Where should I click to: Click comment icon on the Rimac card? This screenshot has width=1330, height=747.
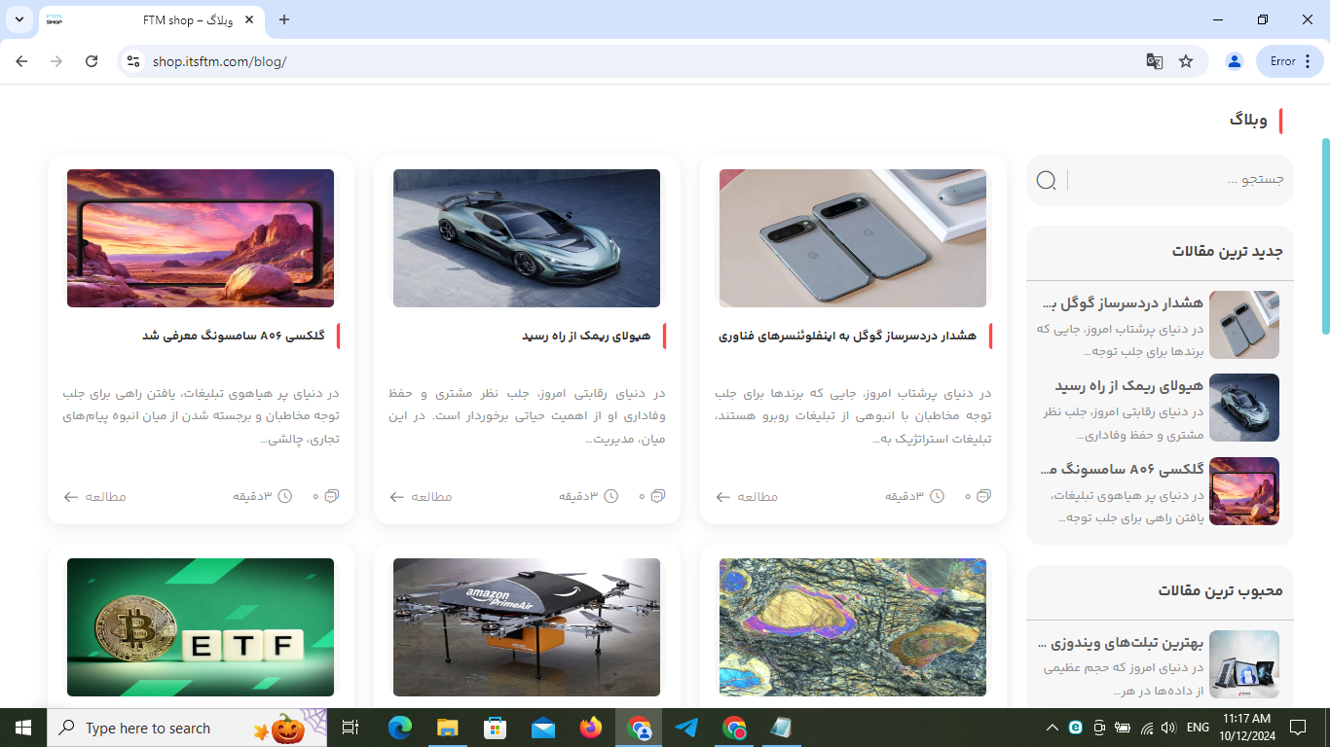657,496
